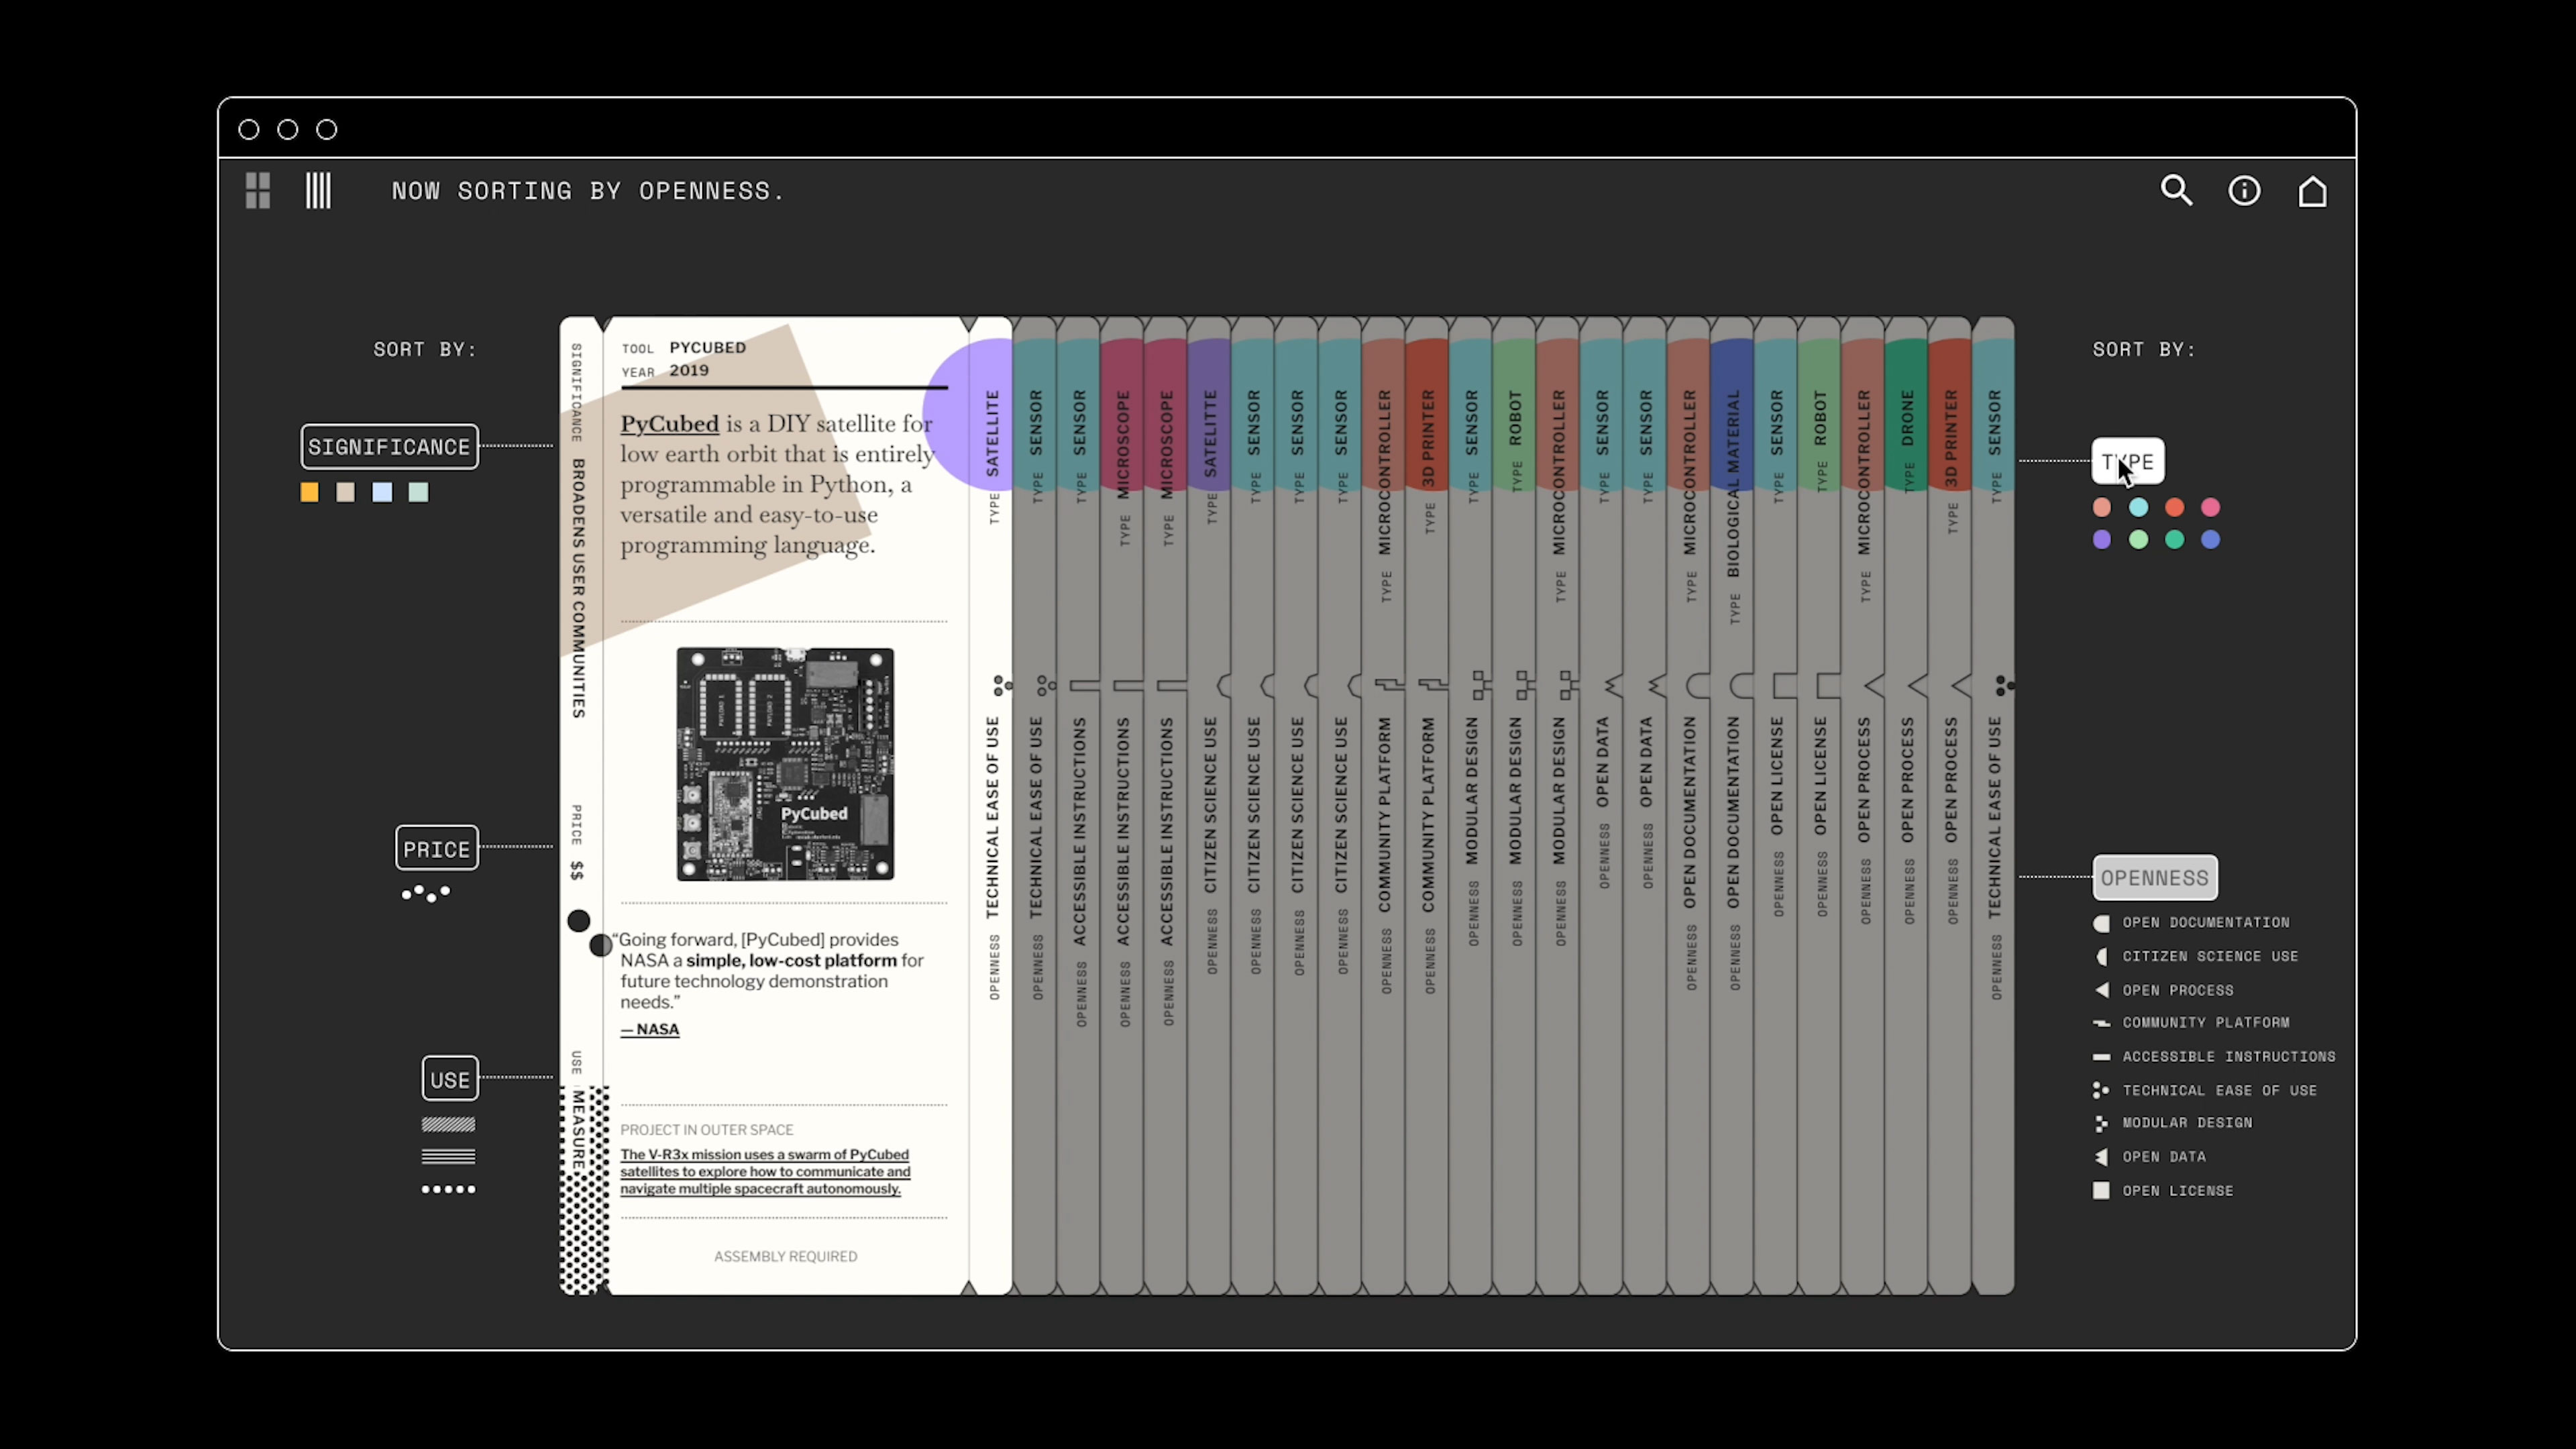Viewport: 2576px width, 1449px height.
Task: Enable sorting by Price
Action: coord(437,848)
